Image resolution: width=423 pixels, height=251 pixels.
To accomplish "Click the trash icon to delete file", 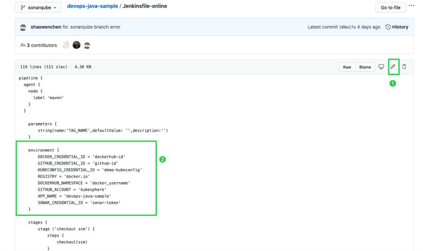I will tap(404, 67).
